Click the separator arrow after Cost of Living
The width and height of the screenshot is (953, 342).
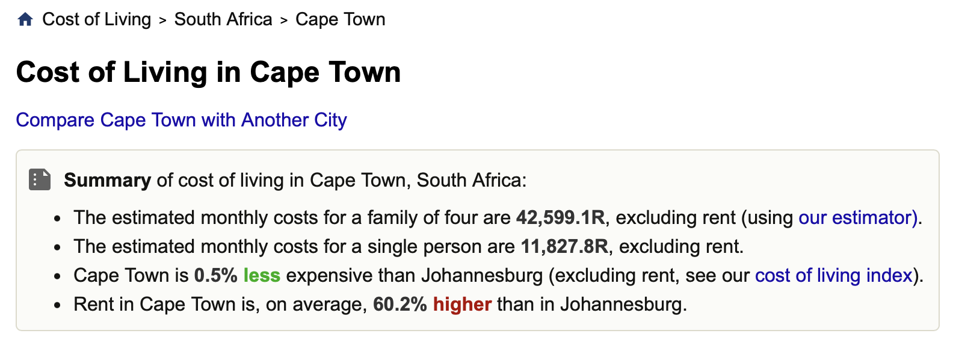(162, 20)
